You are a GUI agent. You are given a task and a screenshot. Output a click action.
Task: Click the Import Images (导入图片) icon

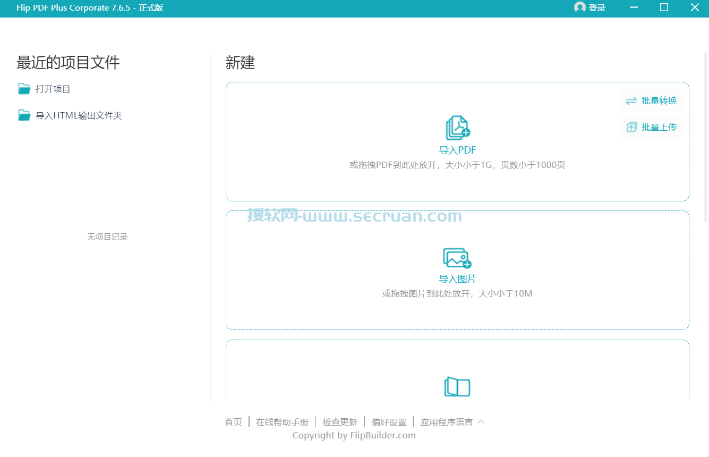[457, 258]
